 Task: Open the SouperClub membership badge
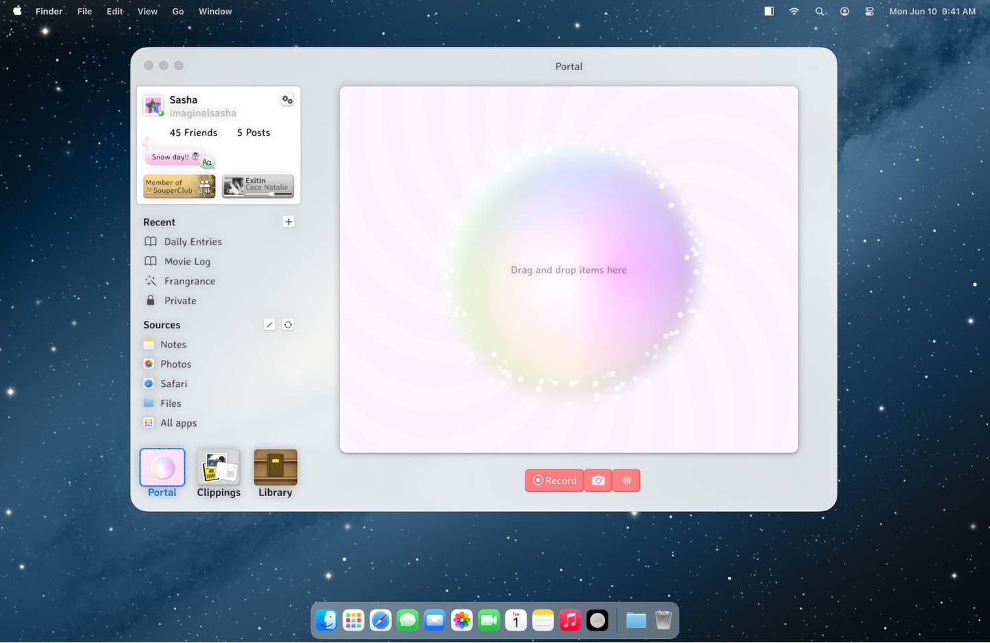[179, 186]
